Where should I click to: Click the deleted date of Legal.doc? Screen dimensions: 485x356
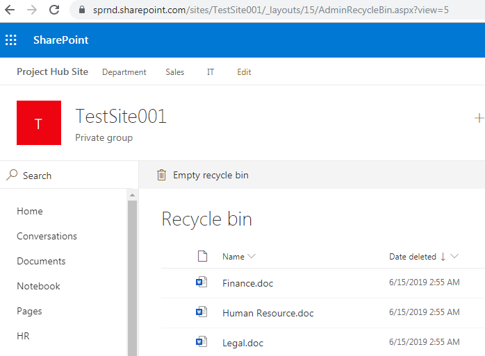tap(425, 342)
